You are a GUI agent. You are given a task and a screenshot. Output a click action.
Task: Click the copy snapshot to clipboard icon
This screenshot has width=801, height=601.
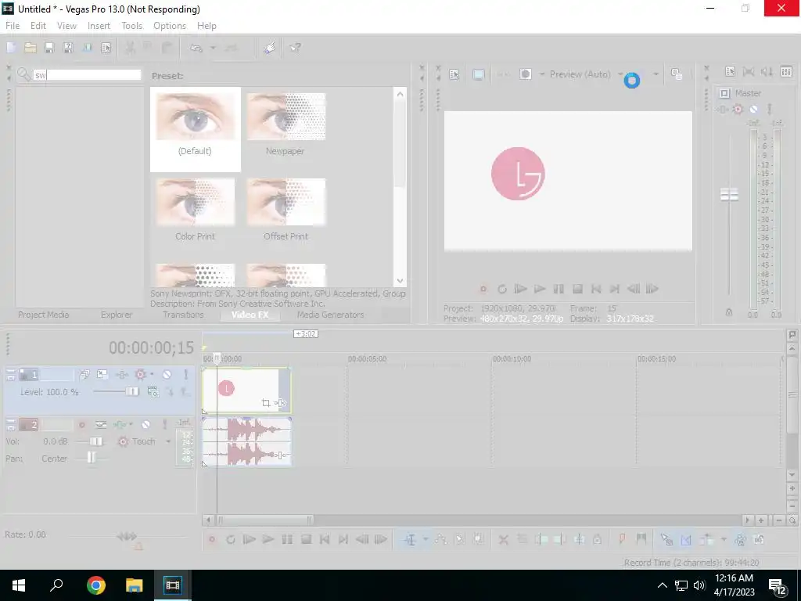[677, 74]
